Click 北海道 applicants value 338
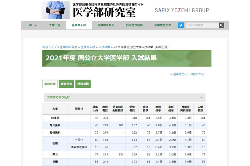Image resolution: width=250 pixels, height=166 pixels. click(105, 118)
